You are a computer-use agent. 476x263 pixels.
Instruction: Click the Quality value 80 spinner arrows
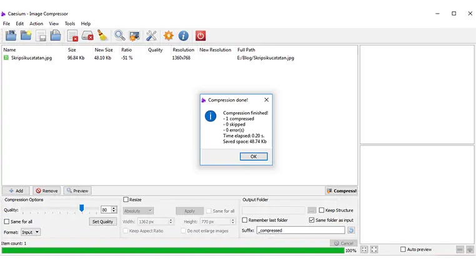[114, 209]
